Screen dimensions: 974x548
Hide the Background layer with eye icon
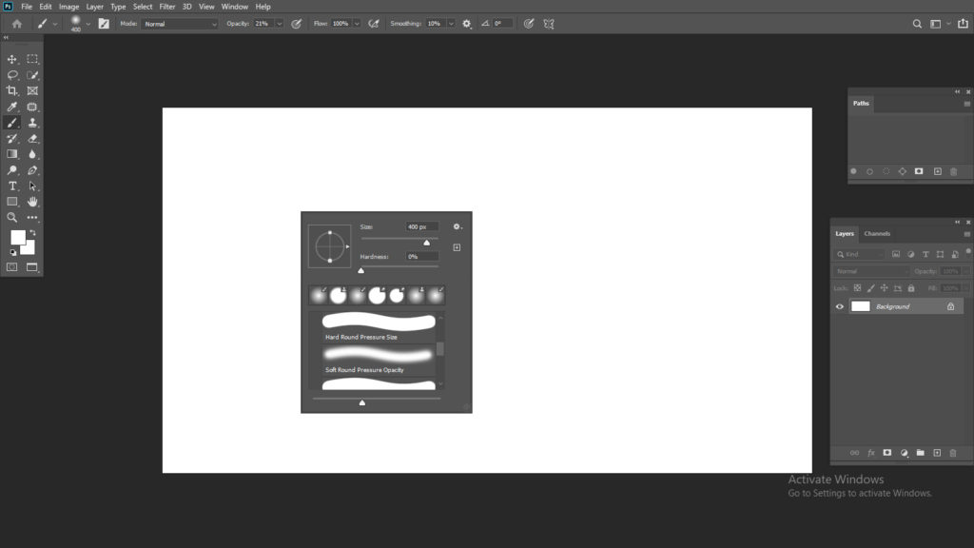click(x=839, y=306)
